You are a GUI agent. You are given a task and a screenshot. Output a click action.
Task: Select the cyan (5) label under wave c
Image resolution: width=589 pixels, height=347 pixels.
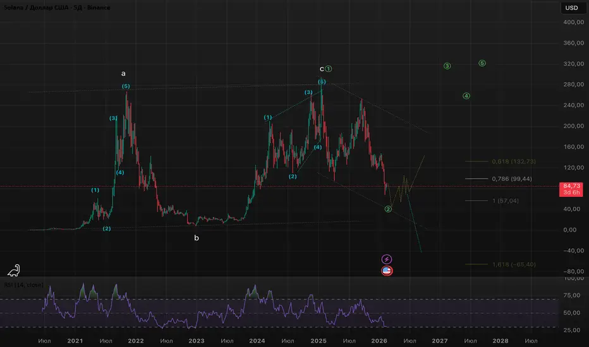322,82
